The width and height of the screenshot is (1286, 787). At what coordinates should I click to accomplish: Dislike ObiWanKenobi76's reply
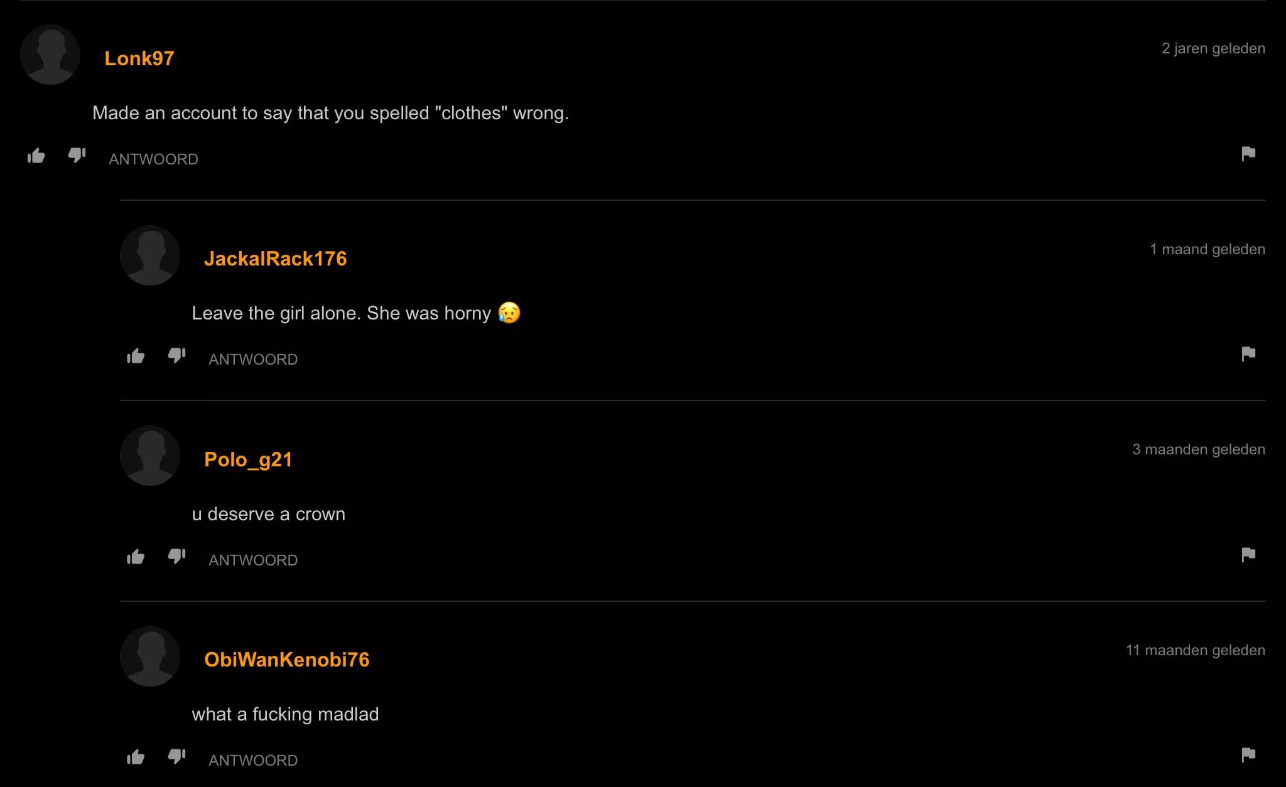176,757
